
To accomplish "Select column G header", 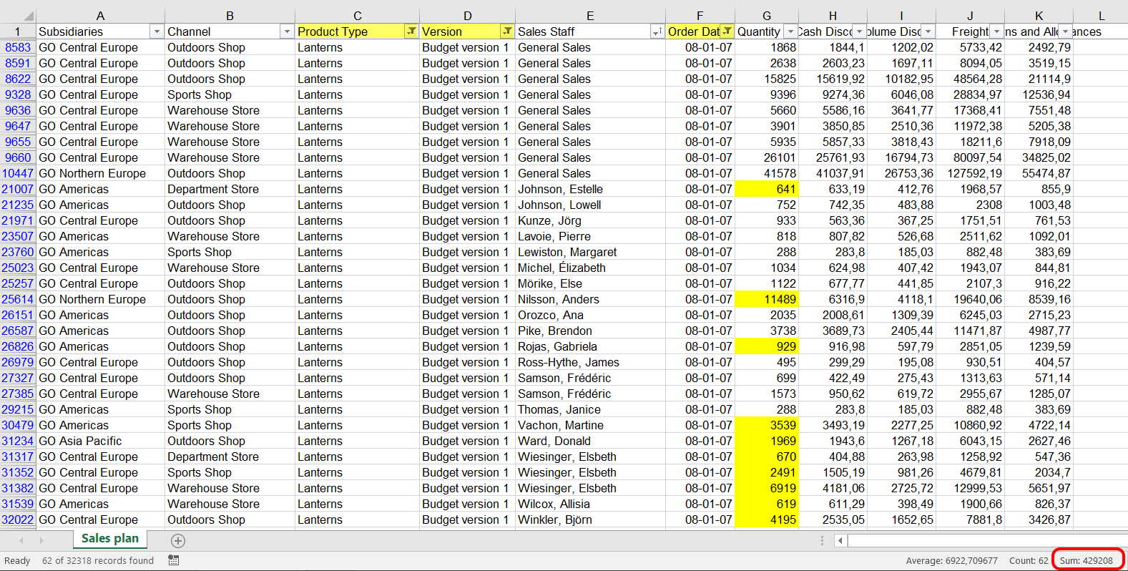I will coord(766,16).
